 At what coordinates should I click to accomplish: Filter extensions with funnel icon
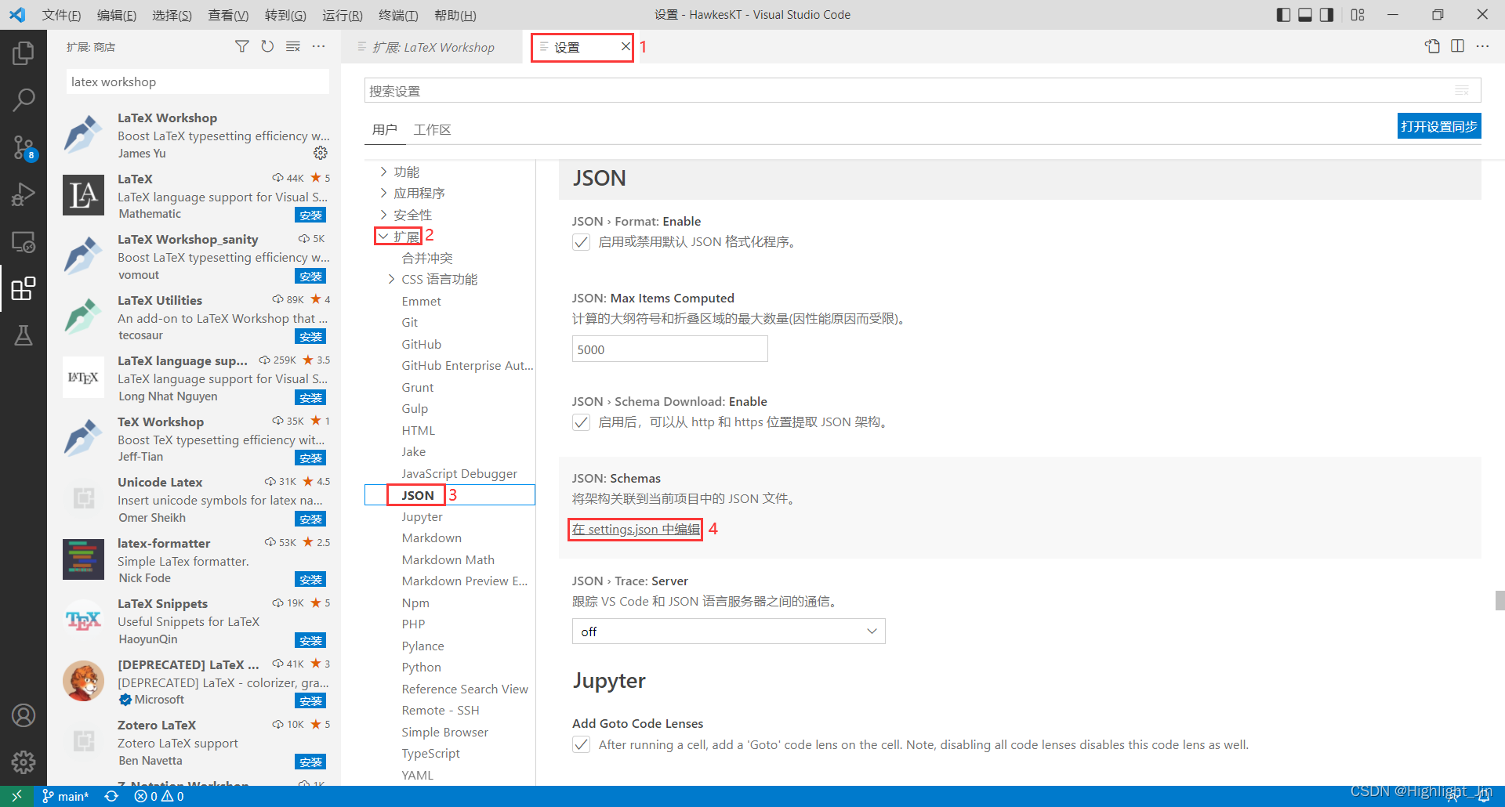pyautogui.click(x=242, y=47)
